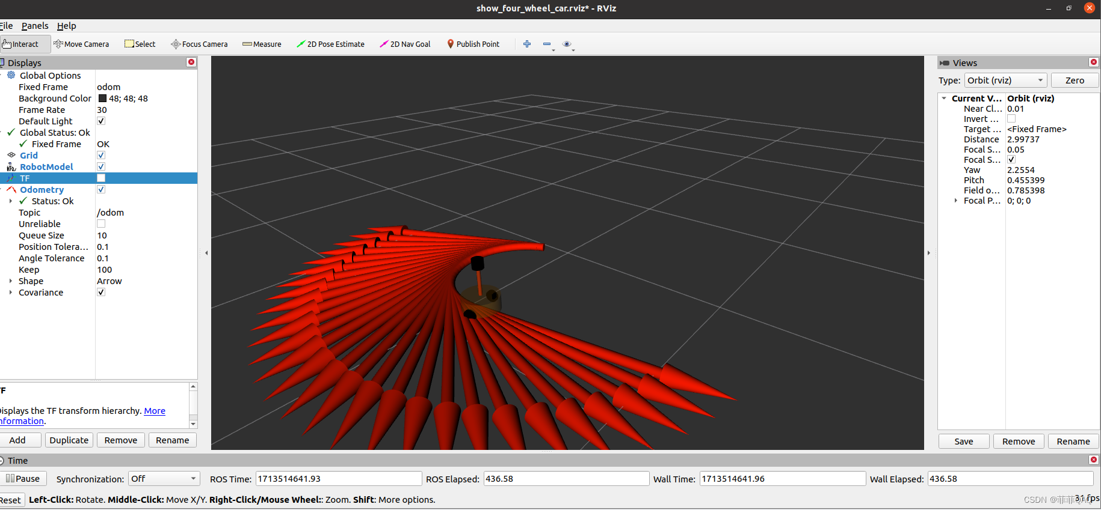Toggle the Focal Shape Fixed Size checkbox
Viewport: 1101px width, 510px height.
[x=1011, y=159]
